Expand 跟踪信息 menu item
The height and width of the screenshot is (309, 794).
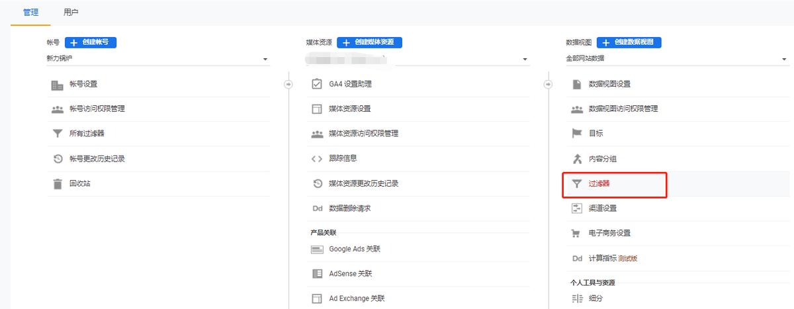pos(343,159)
